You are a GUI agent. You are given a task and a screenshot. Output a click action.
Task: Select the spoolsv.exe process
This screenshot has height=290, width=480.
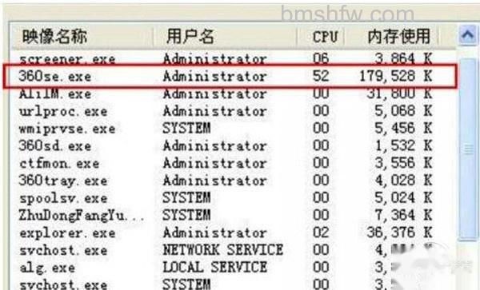[234, 198]
